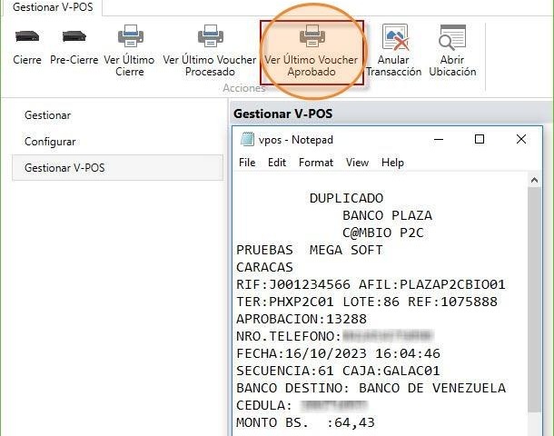This screenshot has height=436, width=554.
Task: Click the CEDULA label
Action: pos(264,406)
